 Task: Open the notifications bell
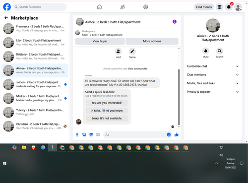[x=229, y=7]
